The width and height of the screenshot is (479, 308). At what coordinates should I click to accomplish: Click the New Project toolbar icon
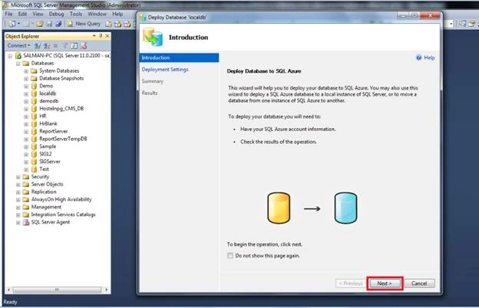coord(12,24)
